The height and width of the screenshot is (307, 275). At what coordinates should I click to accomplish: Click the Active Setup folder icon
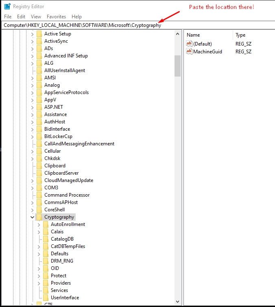(x=39, y=34)
